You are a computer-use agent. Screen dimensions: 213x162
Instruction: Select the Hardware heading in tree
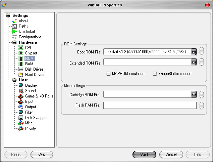(28, 42)
